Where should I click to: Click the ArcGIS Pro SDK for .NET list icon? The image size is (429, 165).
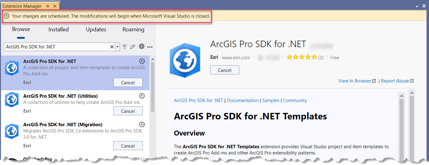coord(12,68)
